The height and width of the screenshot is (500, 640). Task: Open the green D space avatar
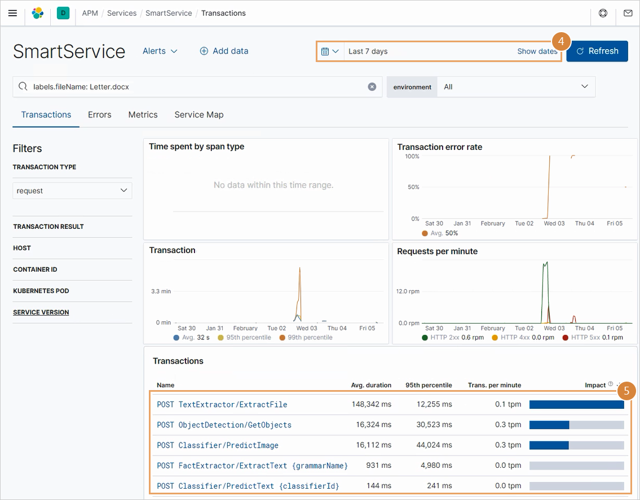point(63,13)
